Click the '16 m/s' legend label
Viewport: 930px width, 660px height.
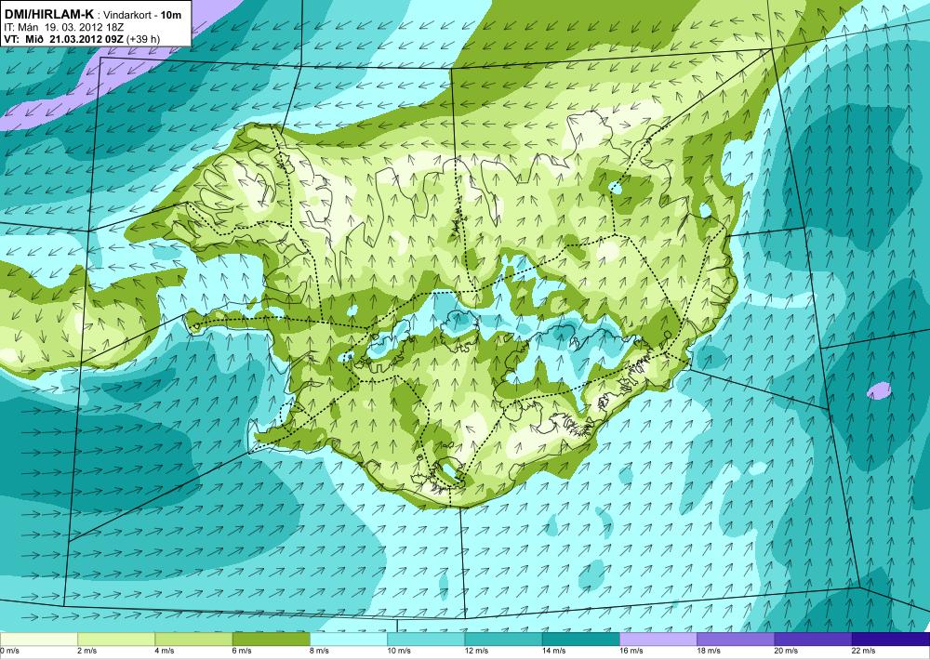[x=631, y=651]
